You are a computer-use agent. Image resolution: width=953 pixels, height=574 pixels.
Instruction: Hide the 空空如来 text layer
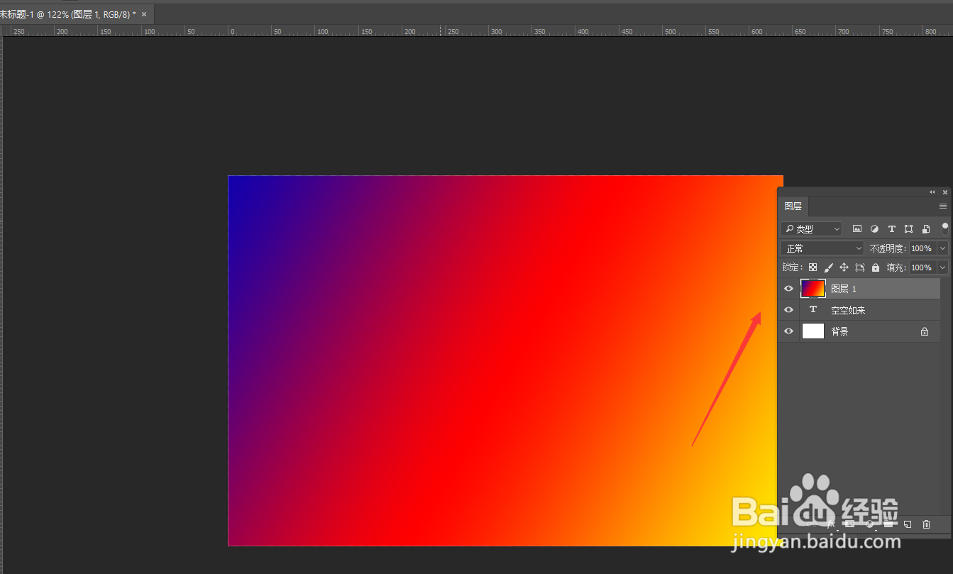(x=788, y=310)
